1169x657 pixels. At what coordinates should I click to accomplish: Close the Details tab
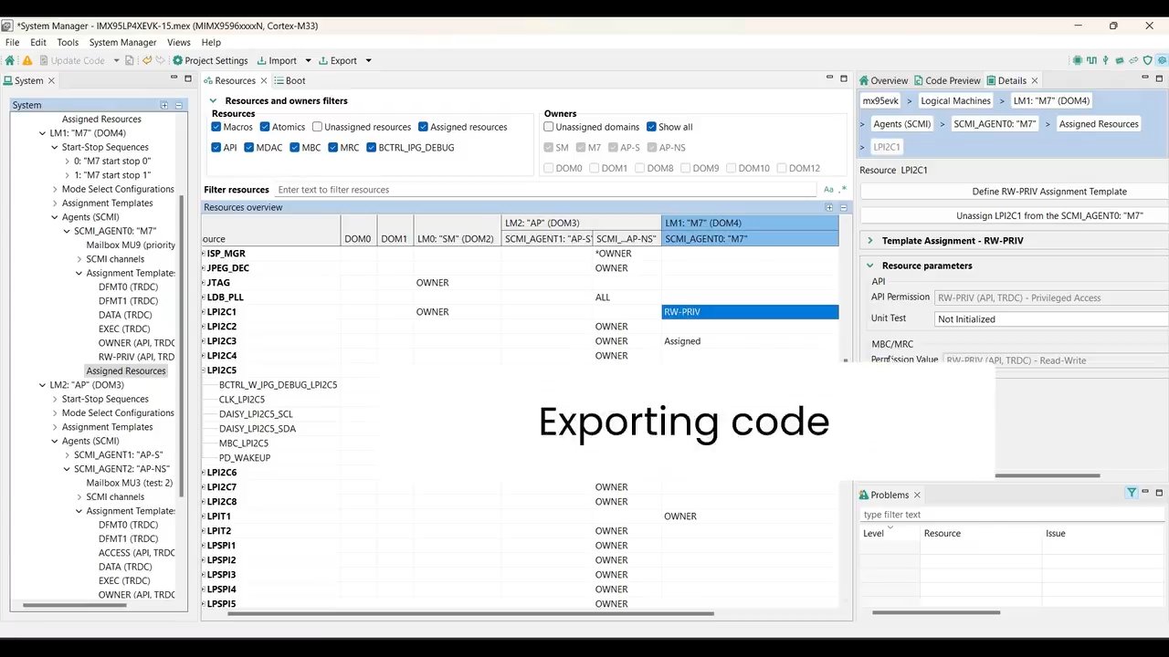pyautogui.click(x=1035, y=80)
